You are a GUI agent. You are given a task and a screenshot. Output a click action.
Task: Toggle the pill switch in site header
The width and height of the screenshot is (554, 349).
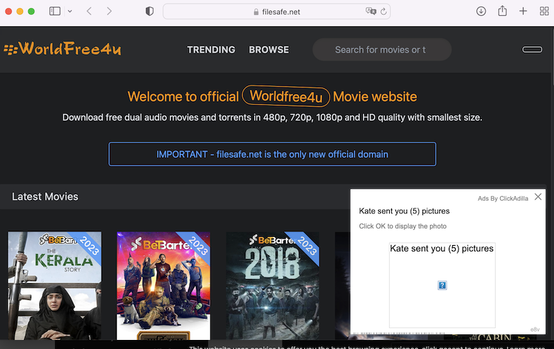pyautogui.click(x=532, y=49)
